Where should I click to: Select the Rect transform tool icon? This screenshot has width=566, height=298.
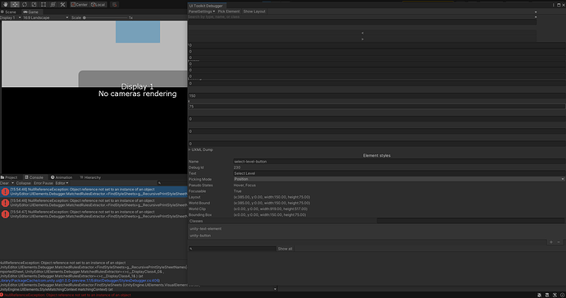pyautogui.click(x=43, y=4)
